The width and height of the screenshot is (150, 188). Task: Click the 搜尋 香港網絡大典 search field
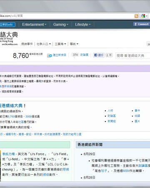click(x=132, y=56)
